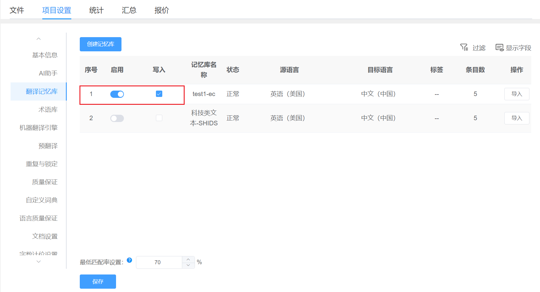540x292 pixels.
Task: Open the help tooltip beside 最低匹配率设置
Action: click(129, 260)
